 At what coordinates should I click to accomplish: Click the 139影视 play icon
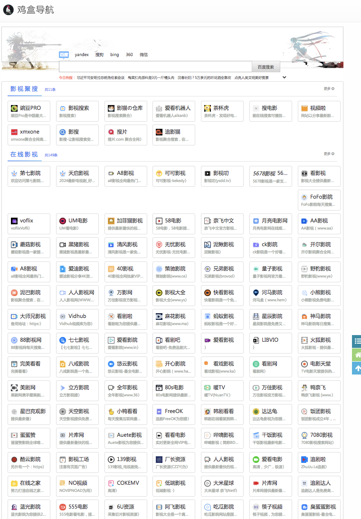coord(111,460)
